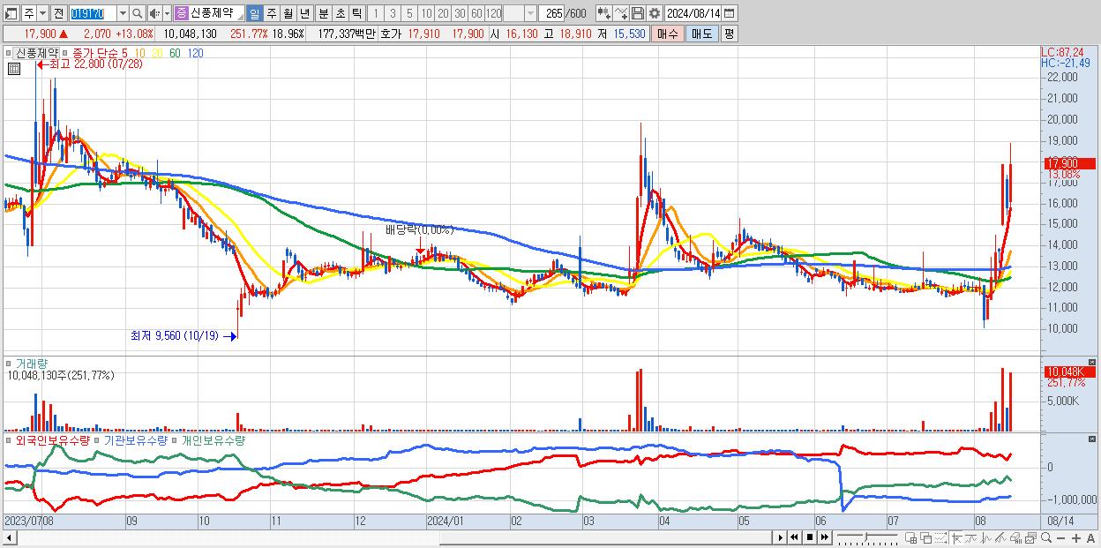Click the eraser with bars icon
This screenshot has height=548, width=1101.
click(1015, 537)
